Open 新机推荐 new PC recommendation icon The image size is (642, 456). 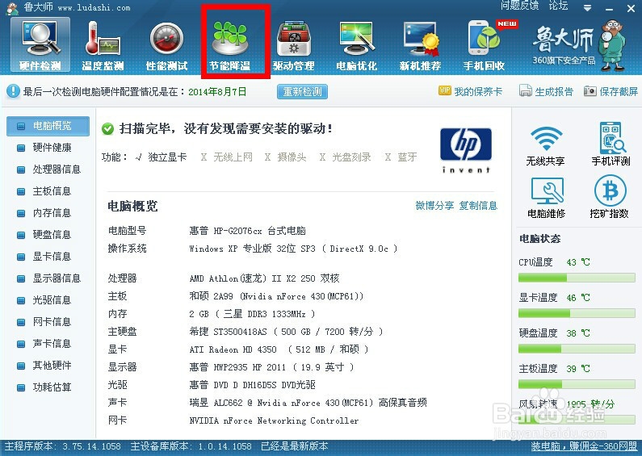pos(420,46)
